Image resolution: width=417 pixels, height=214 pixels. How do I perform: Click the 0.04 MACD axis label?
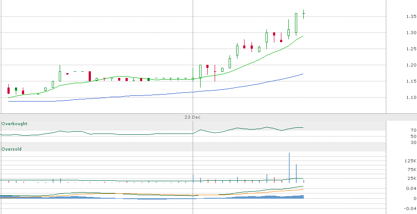pyautogui.click(x=412, y=189)
